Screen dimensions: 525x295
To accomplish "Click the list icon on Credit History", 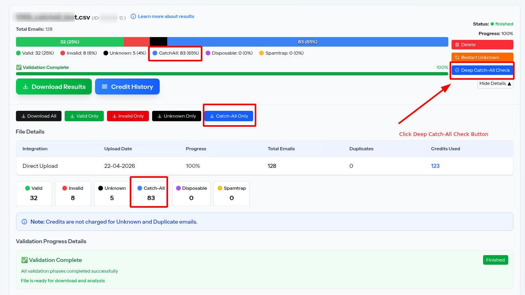I will 105,87.
